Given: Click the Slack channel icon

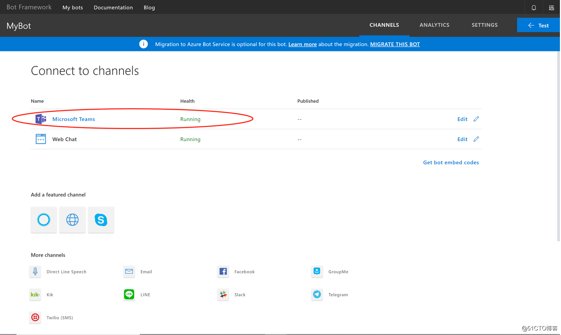Looking at the screenshot, I should click(x=224, y=295).
